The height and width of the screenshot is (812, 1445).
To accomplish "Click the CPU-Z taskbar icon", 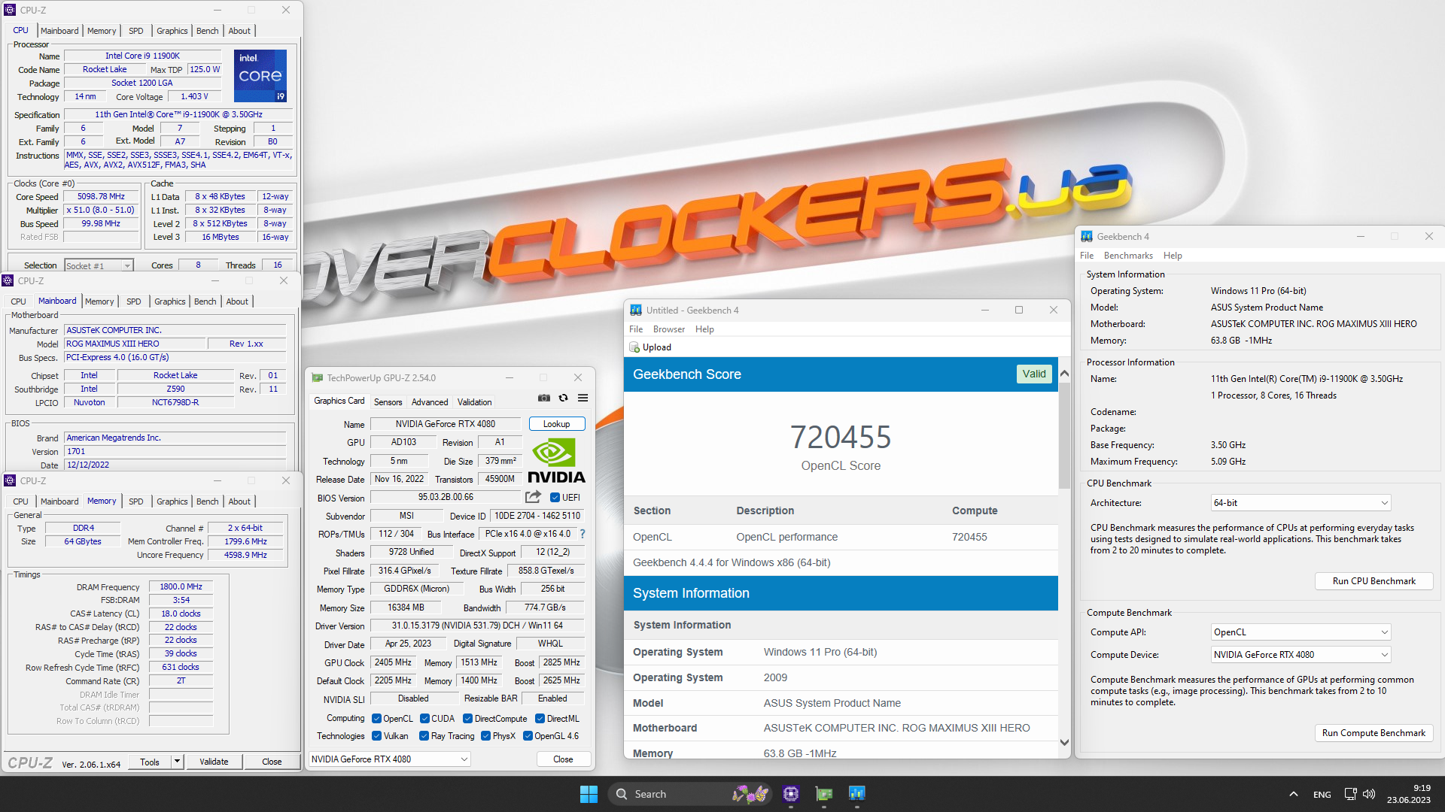I will pos(790,794).
